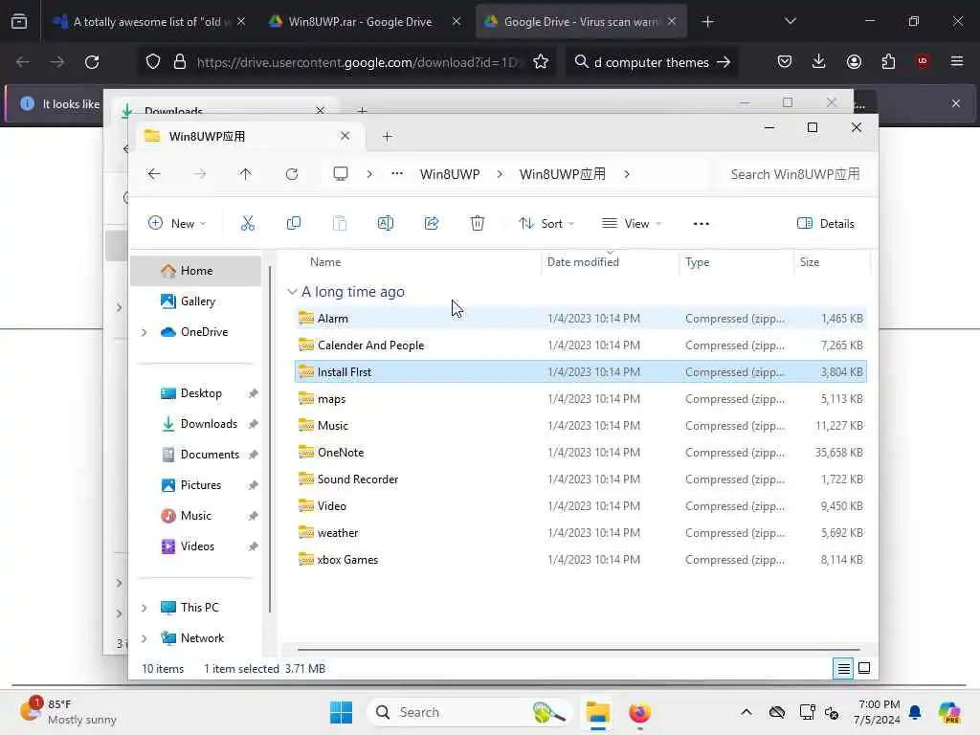Expand Network tree node
The height and width of the screenshot is (735, 980).
[x=145, y=638]
